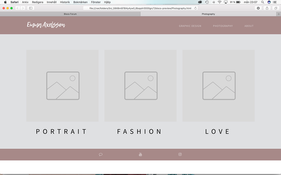281x175 pixels.
Task: Open the Historik menu
Action: [65, 2]
